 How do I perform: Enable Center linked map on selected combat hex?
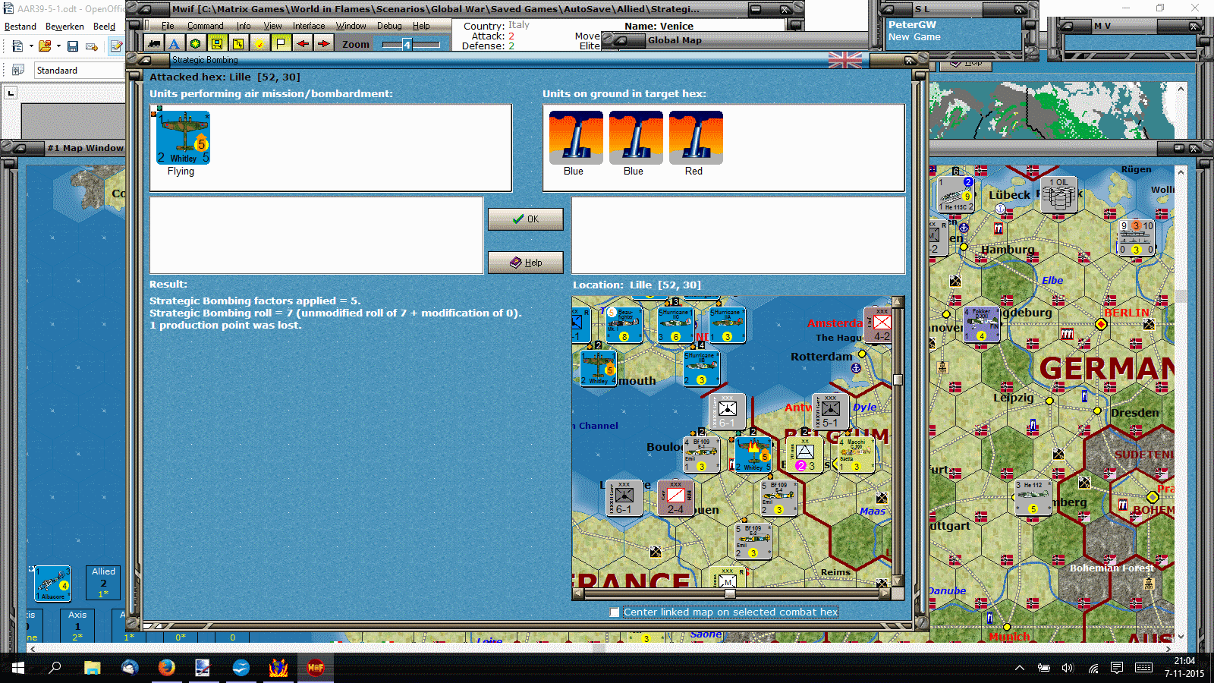coord(615,612)
